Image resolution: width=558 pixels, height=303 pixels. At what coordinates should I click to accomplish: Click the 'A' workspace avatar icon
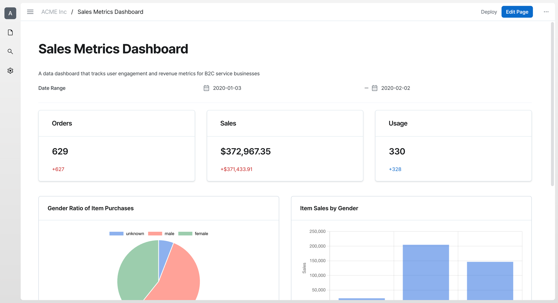(x=10, y=13)
